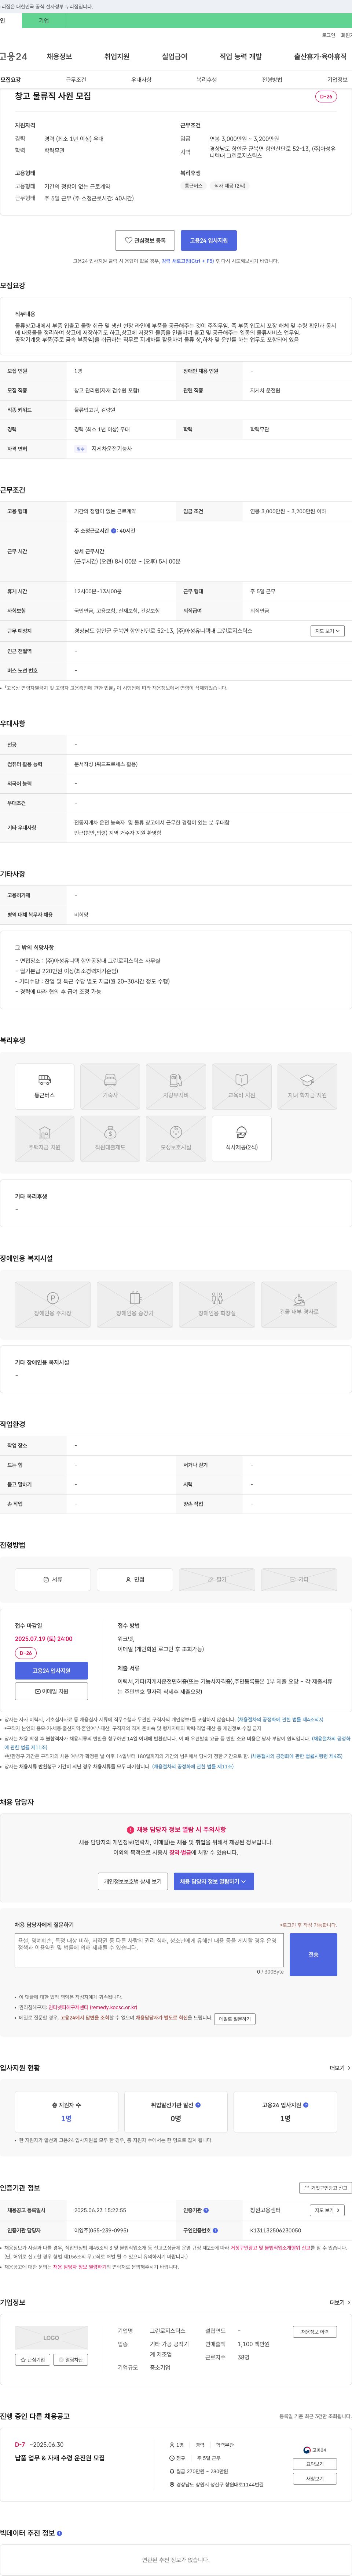Viewport: 352px width, 2576px height.
Task: Jump to the 근무조건 section tab
Action: [76, 80]
